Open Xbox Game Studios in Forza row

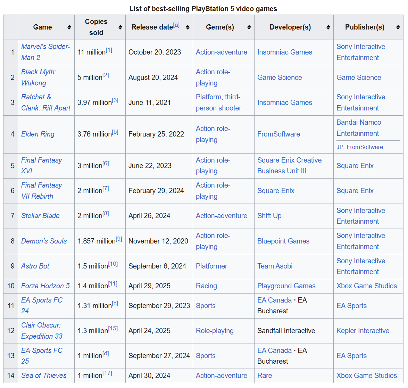point(367,286)
